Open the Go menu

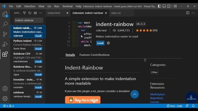pos(49,6)
